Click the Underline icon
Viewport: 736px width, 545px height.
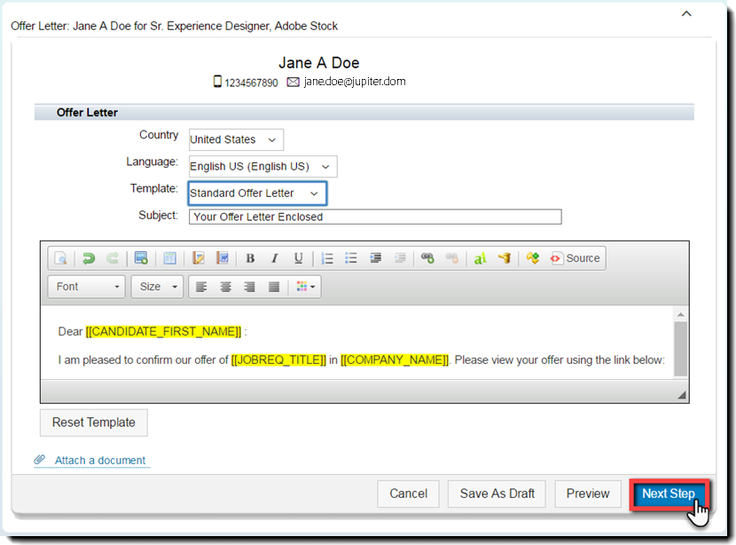[299, 258]
